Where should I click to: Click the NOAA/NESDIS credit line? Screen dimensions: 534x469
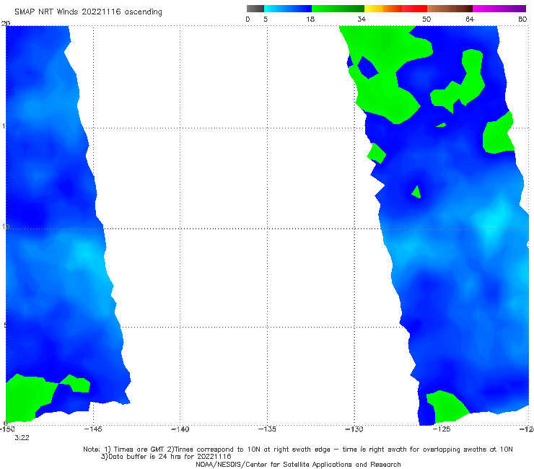pyautogui.click(x=298, y=464)
